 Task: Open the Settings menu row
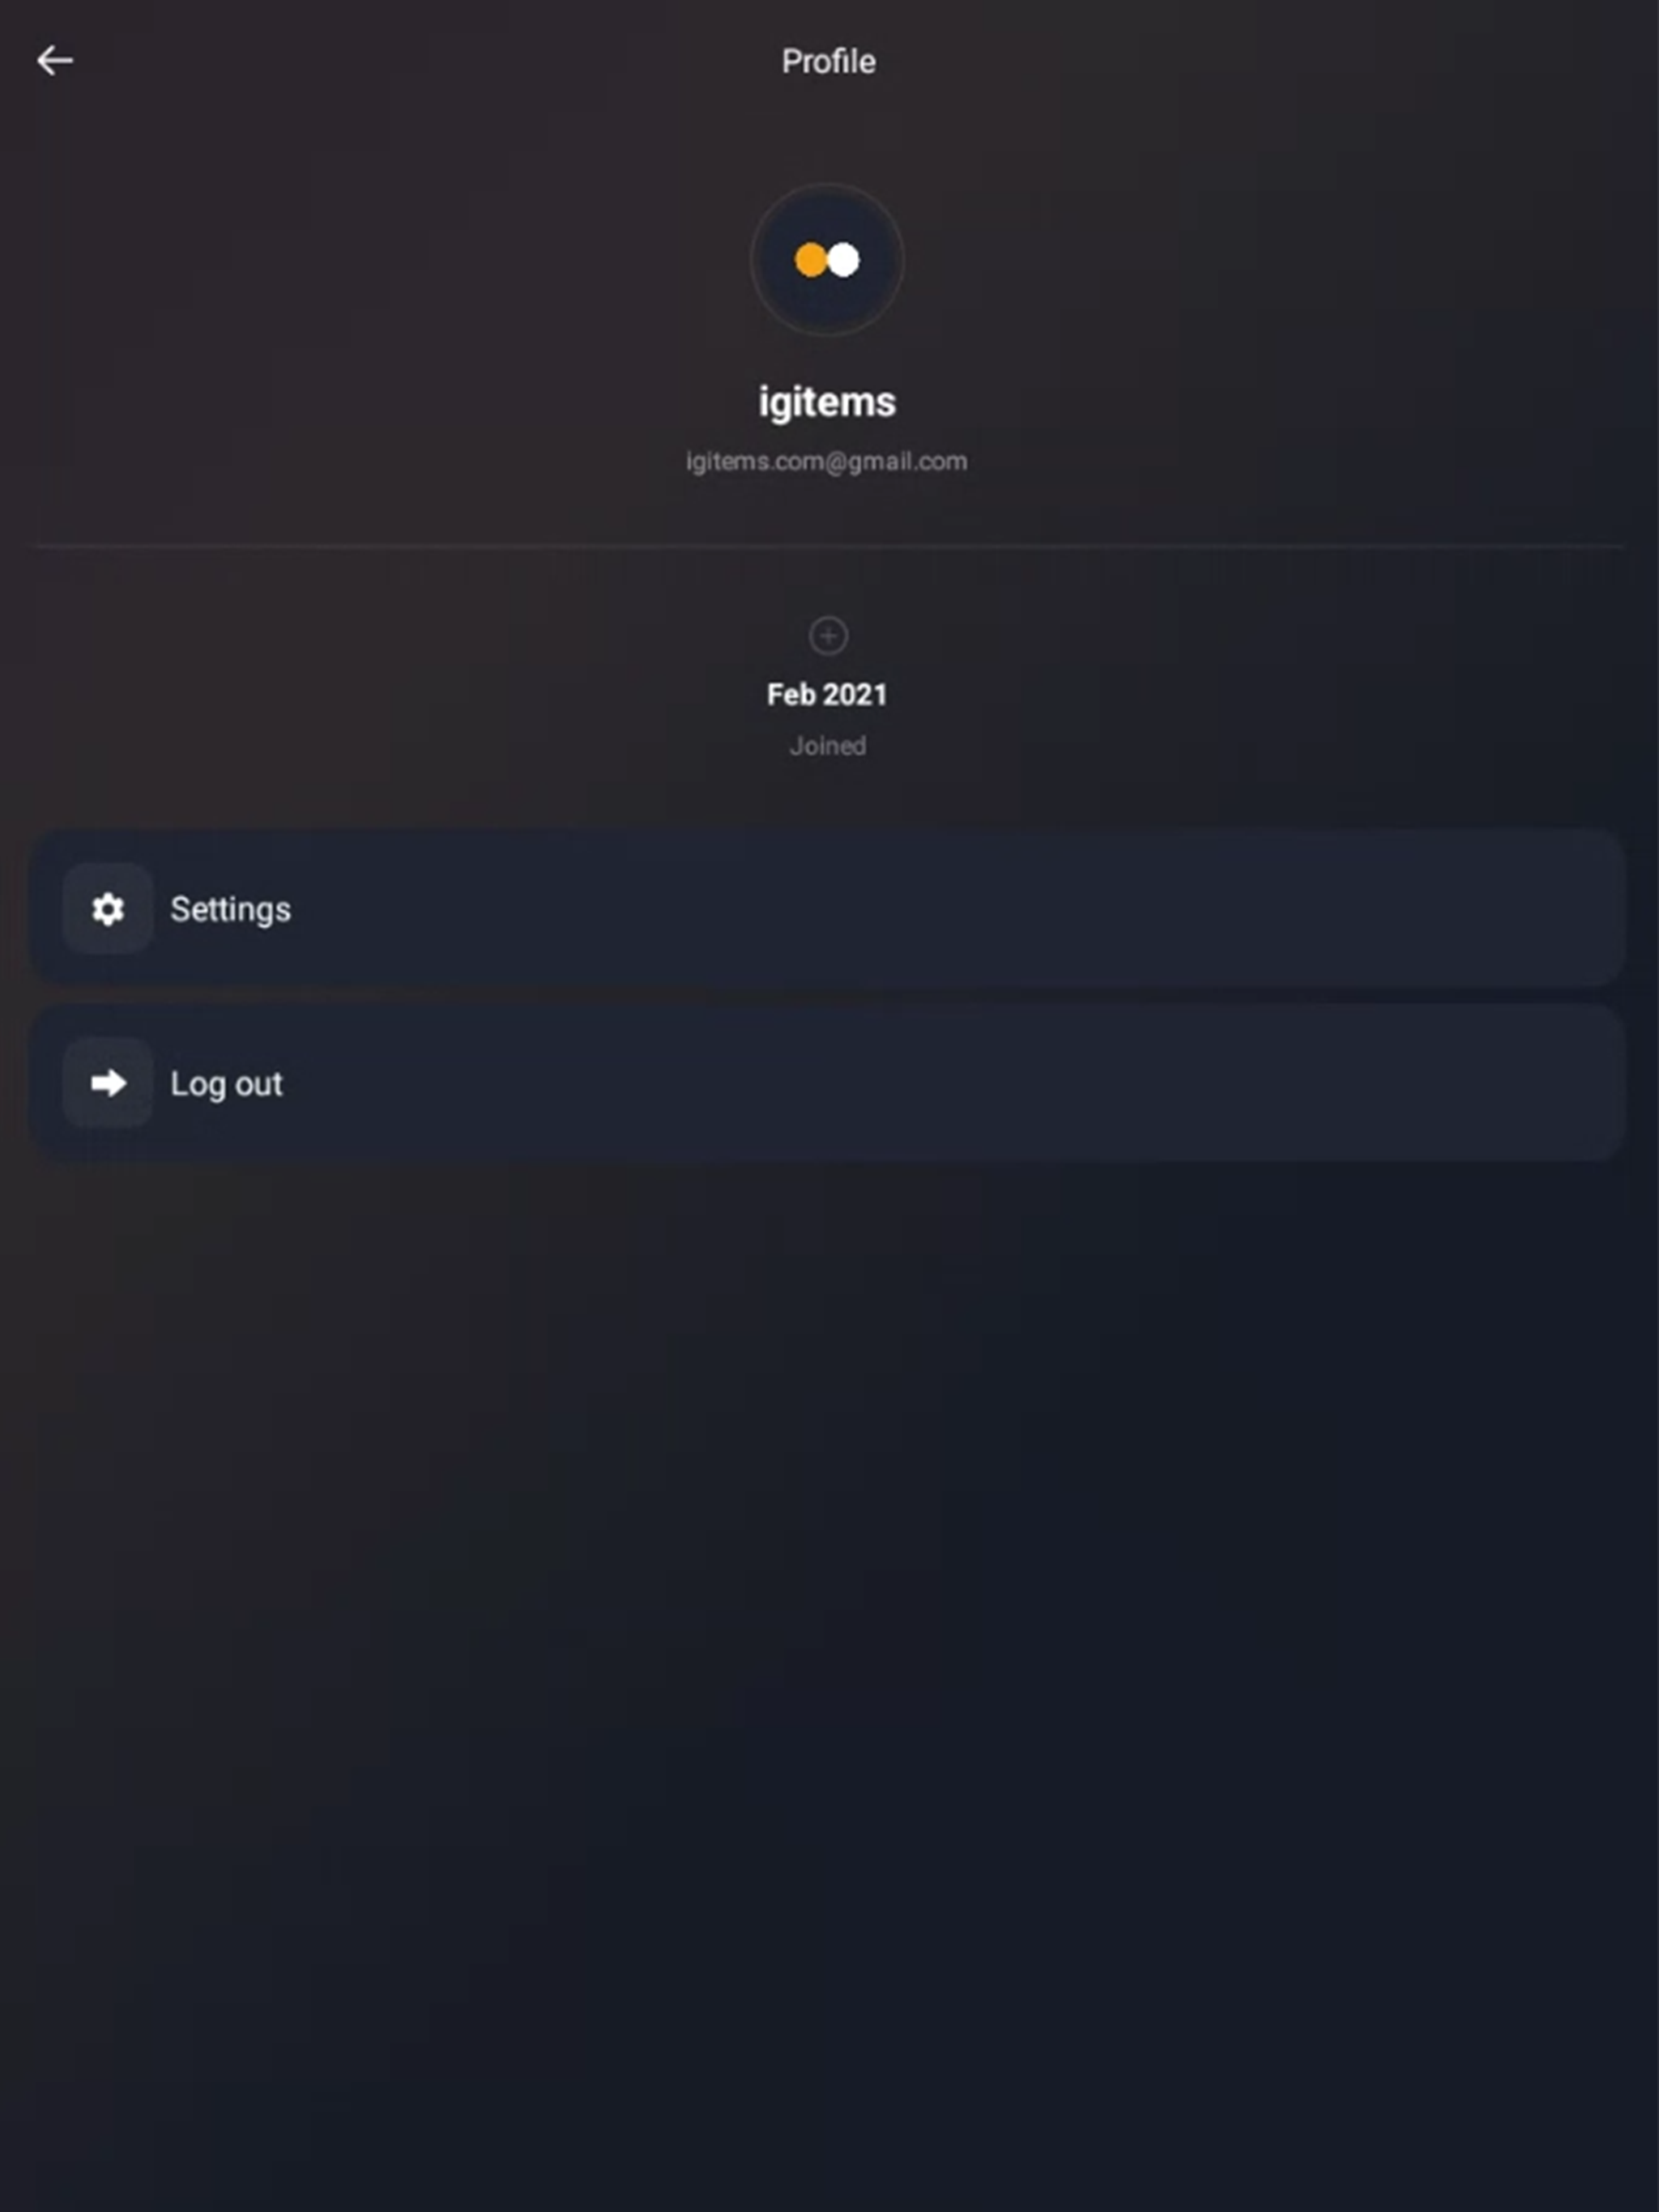click(x=829, y=909)
